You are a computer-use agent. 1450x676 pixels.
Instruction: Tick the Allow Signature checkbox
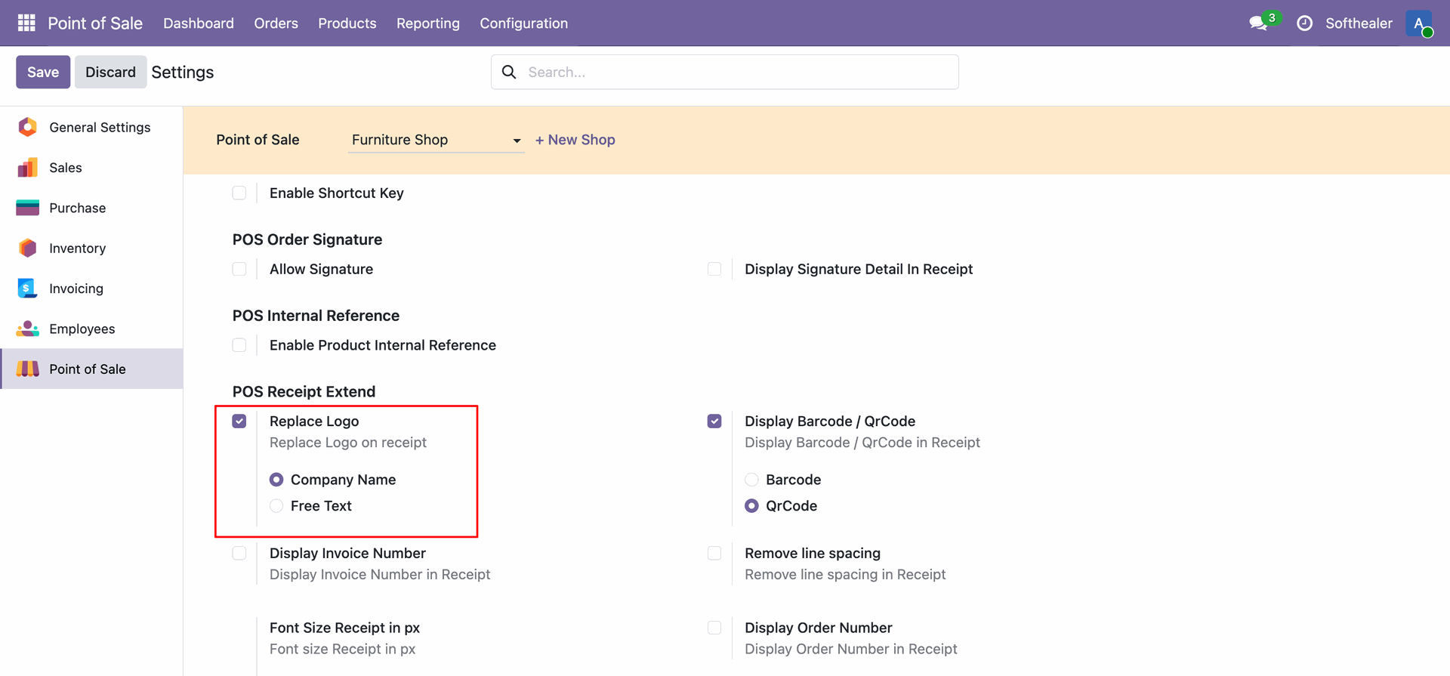tap(239, 269)
